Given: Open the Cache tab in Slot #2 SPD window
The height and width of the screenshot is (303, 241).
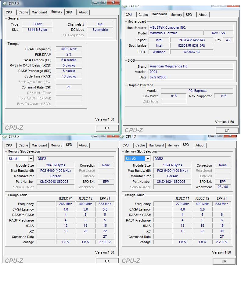Looking at the screenshot, I should pyautogui.click(x=140, y=145).
